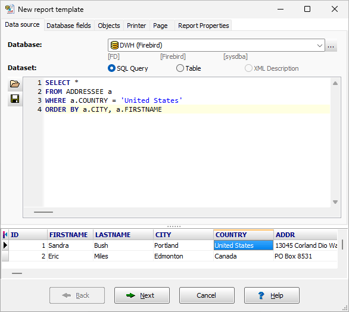This screenshot has width=349, height=312.
Task: Click the blue question mark Help icon
Action: 261,295
